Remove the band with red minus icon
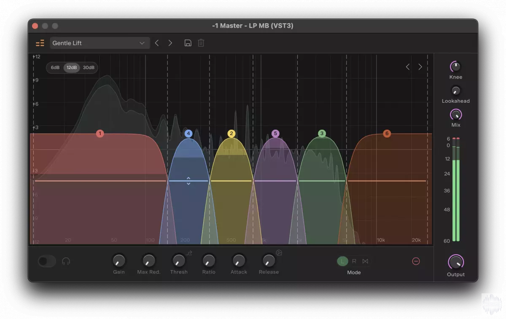 coord(416,261)
